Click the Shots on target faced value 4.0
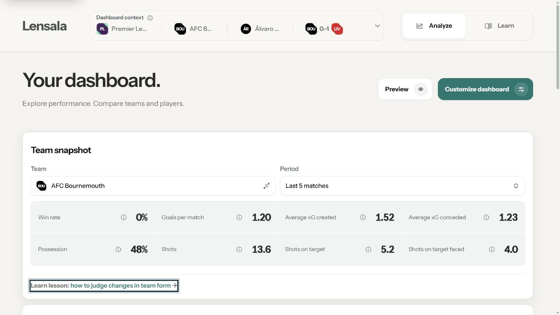The width and height of the screenshot is (560, 315). click(x=511, y=249)
